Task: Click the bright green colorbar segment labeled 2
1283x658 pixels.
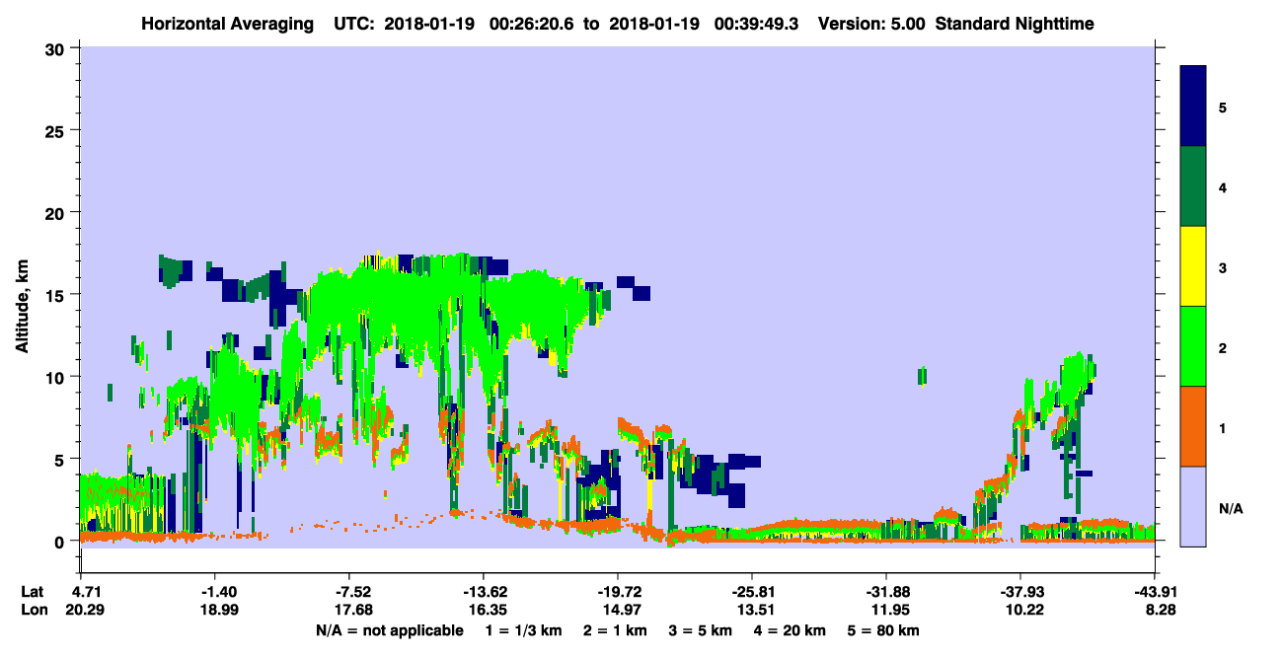Action: pos(1194,346)
